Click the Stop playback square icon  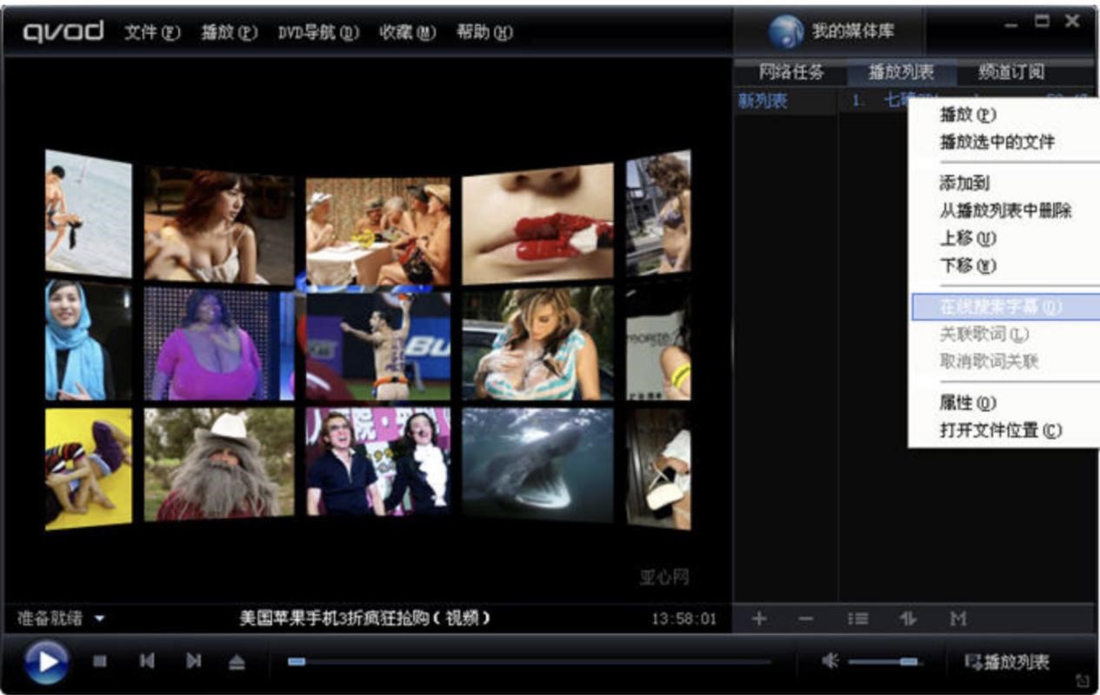click(x=100, y=662)
